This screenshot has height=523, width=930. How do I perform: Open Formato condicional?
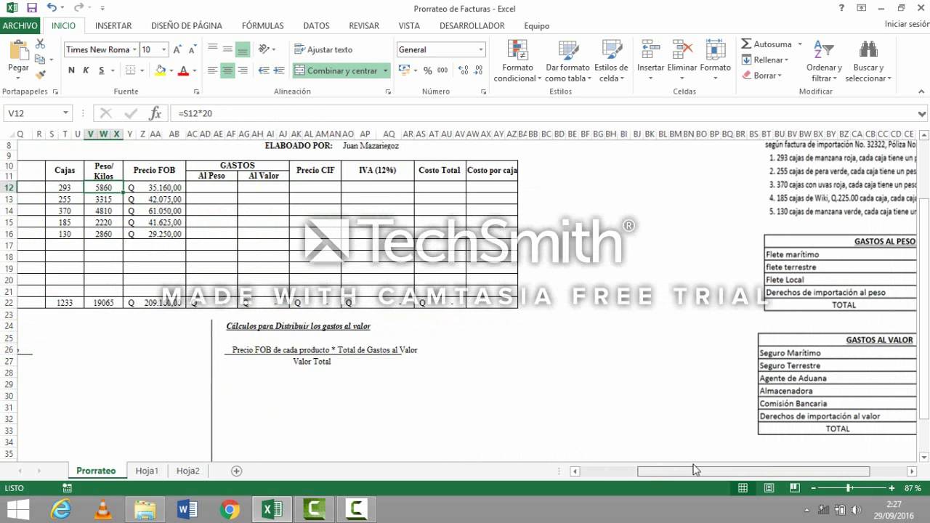[x=519, y=62]
